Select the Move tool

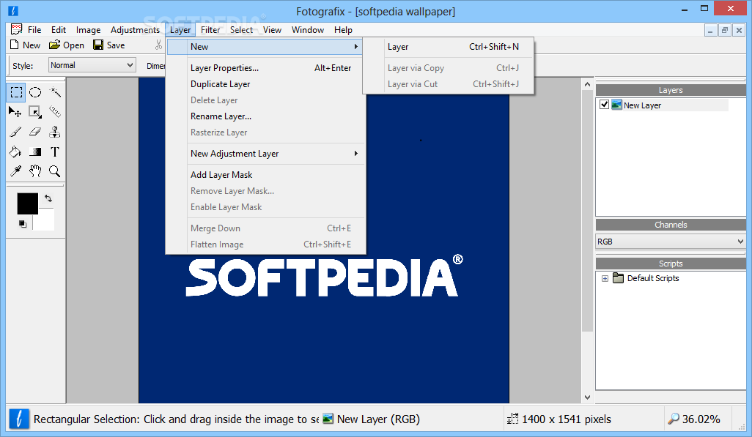15,112
